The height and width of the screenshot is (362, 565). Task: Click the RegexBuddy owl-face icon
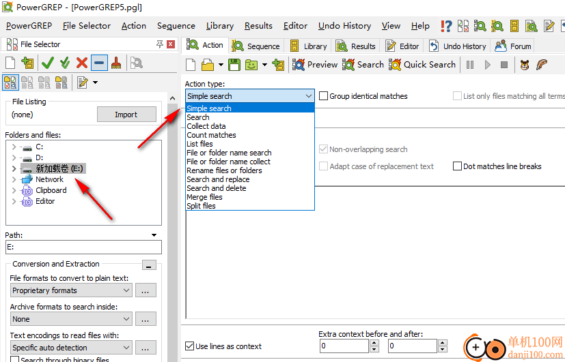525,65
